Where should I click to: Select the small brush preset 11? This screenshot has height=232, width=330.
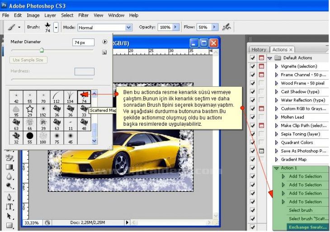coord(70,124)
